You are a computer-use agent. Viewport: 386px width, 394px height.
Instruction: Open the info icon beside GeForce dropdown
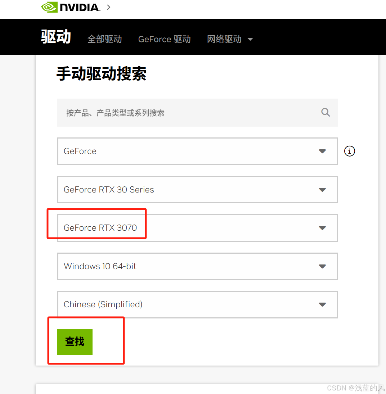click(349, 151)
